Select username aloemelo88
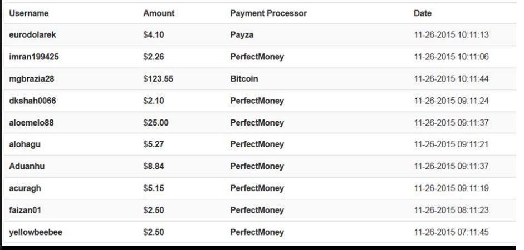 (x=32, y=122)
